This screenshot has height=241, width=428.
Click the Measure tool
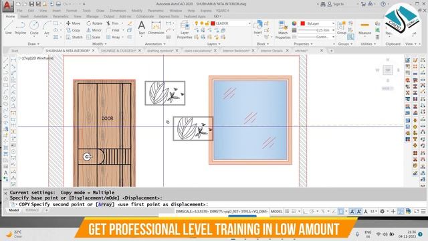[x=364, y=27]
